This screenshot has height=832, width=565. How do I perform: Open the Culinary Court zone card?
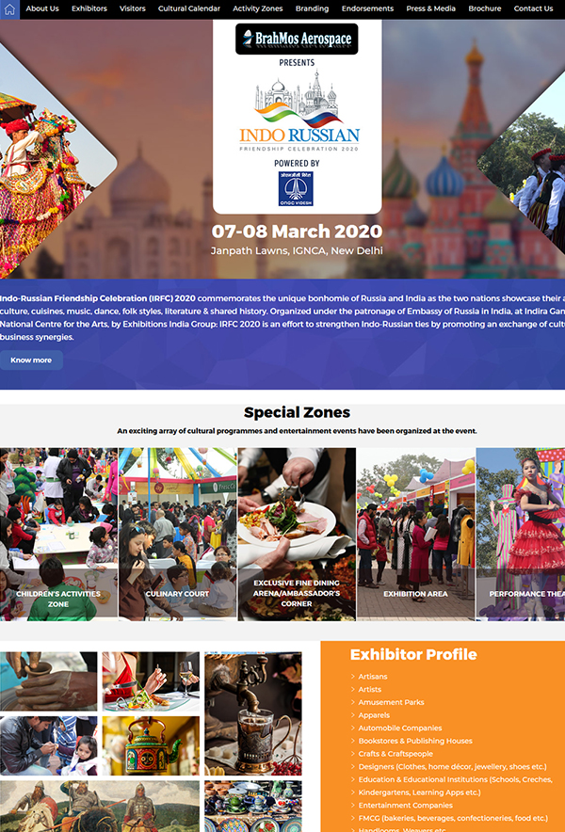177,534
